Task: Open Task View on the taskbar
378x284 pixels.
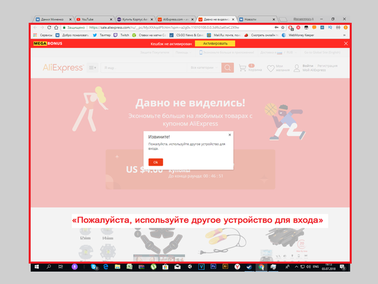Action: coord(60,267)
